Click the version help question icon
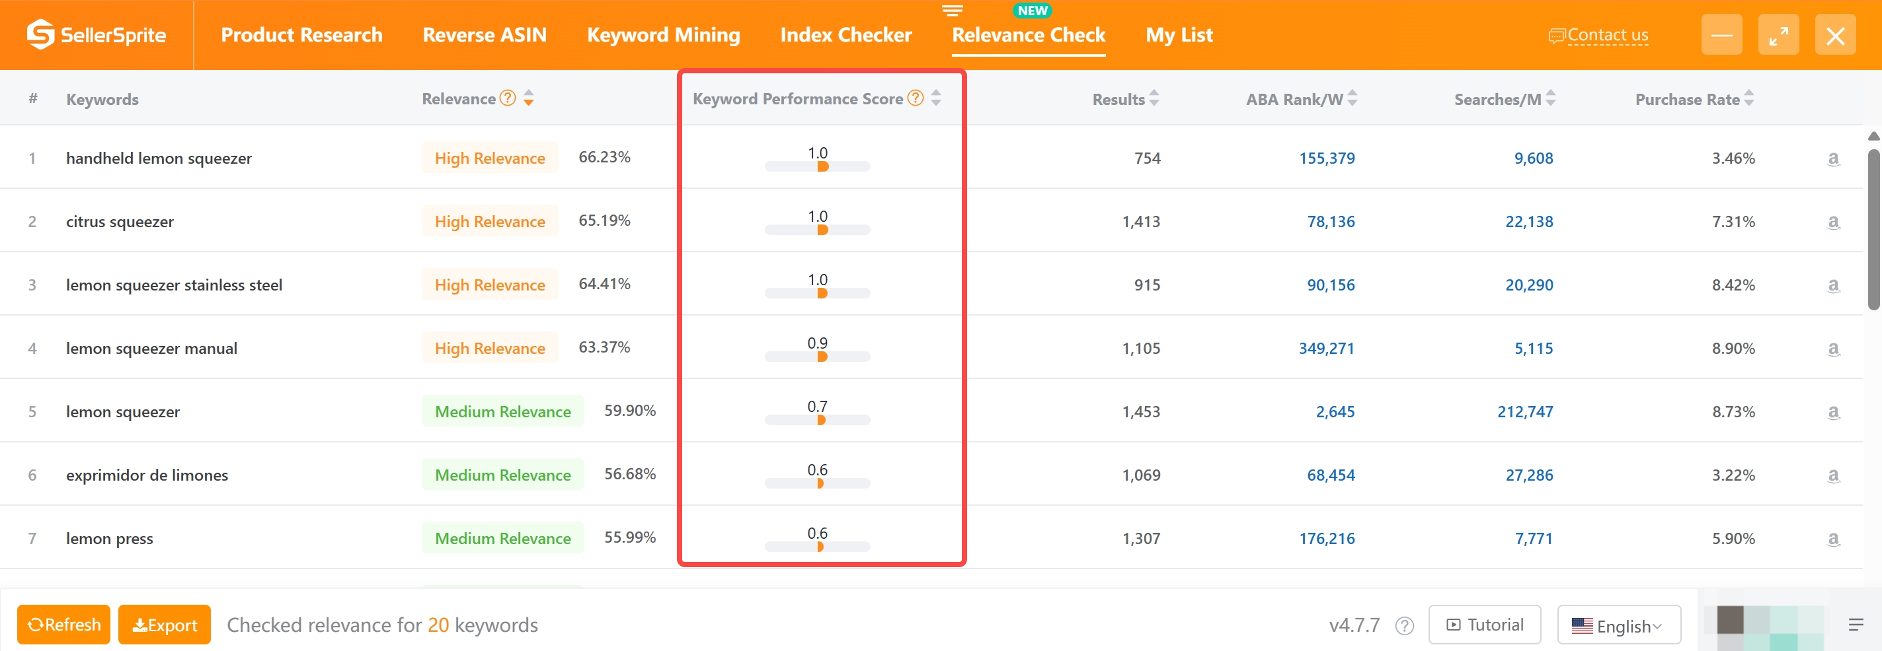 tap(1404, 625)
